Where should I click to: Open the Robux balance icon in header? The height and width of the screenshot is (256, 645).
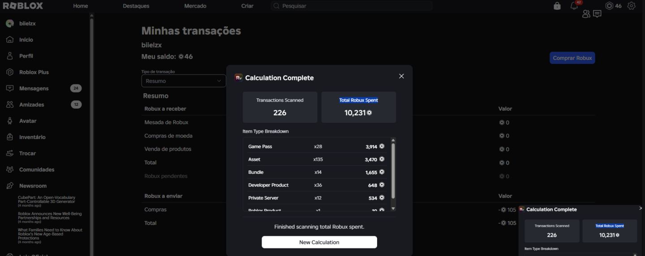tap(609, 6)
